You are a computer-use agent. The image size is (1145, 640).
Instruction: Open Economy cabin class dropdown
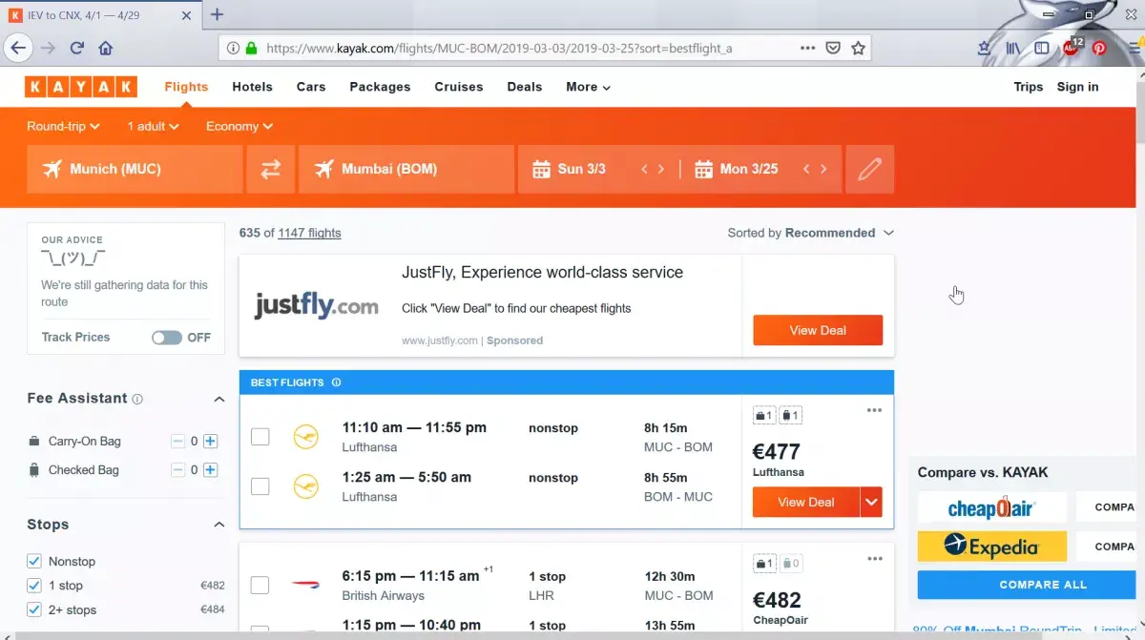coord(239,126)
